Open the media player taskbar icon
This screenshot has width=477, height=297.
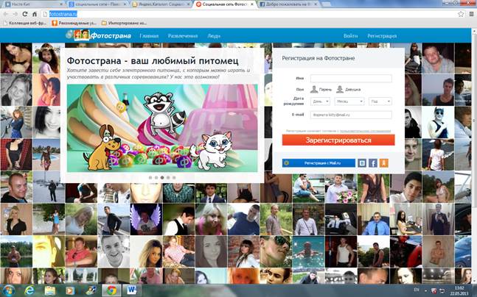pos(70,290)
